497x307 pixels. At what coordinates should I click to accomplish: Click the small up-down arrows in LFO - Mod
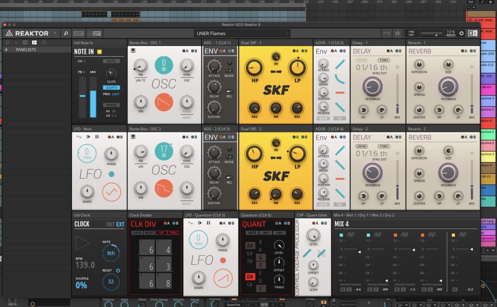(80, 137)
